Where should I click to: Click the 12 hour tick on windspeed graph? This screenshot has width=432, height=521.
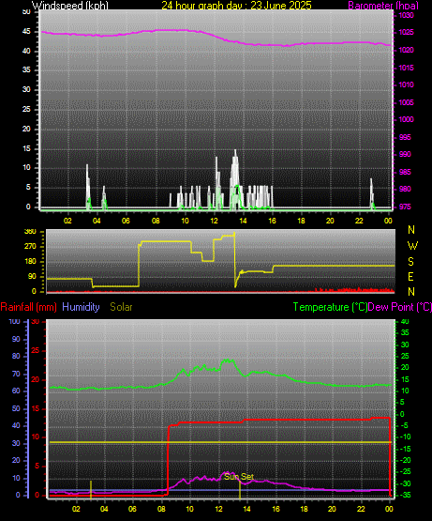214,221
